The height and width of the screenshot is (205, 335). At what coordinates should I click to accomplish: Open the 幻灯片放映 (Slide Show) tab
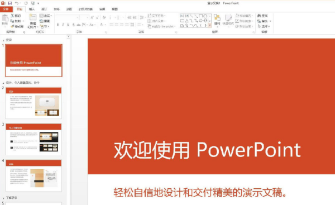pos(85,9)
